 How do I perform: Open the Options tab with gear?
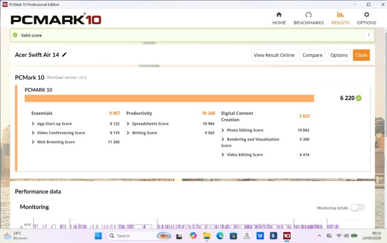(366, 18)
